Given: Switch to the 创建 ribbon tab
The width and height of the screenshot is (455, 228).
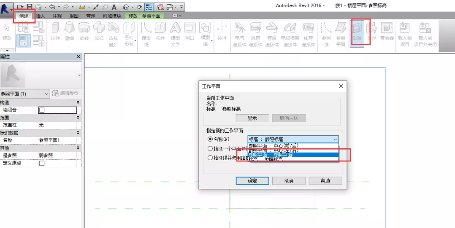Looking at the screenshot, I should (x=24, y=16).
